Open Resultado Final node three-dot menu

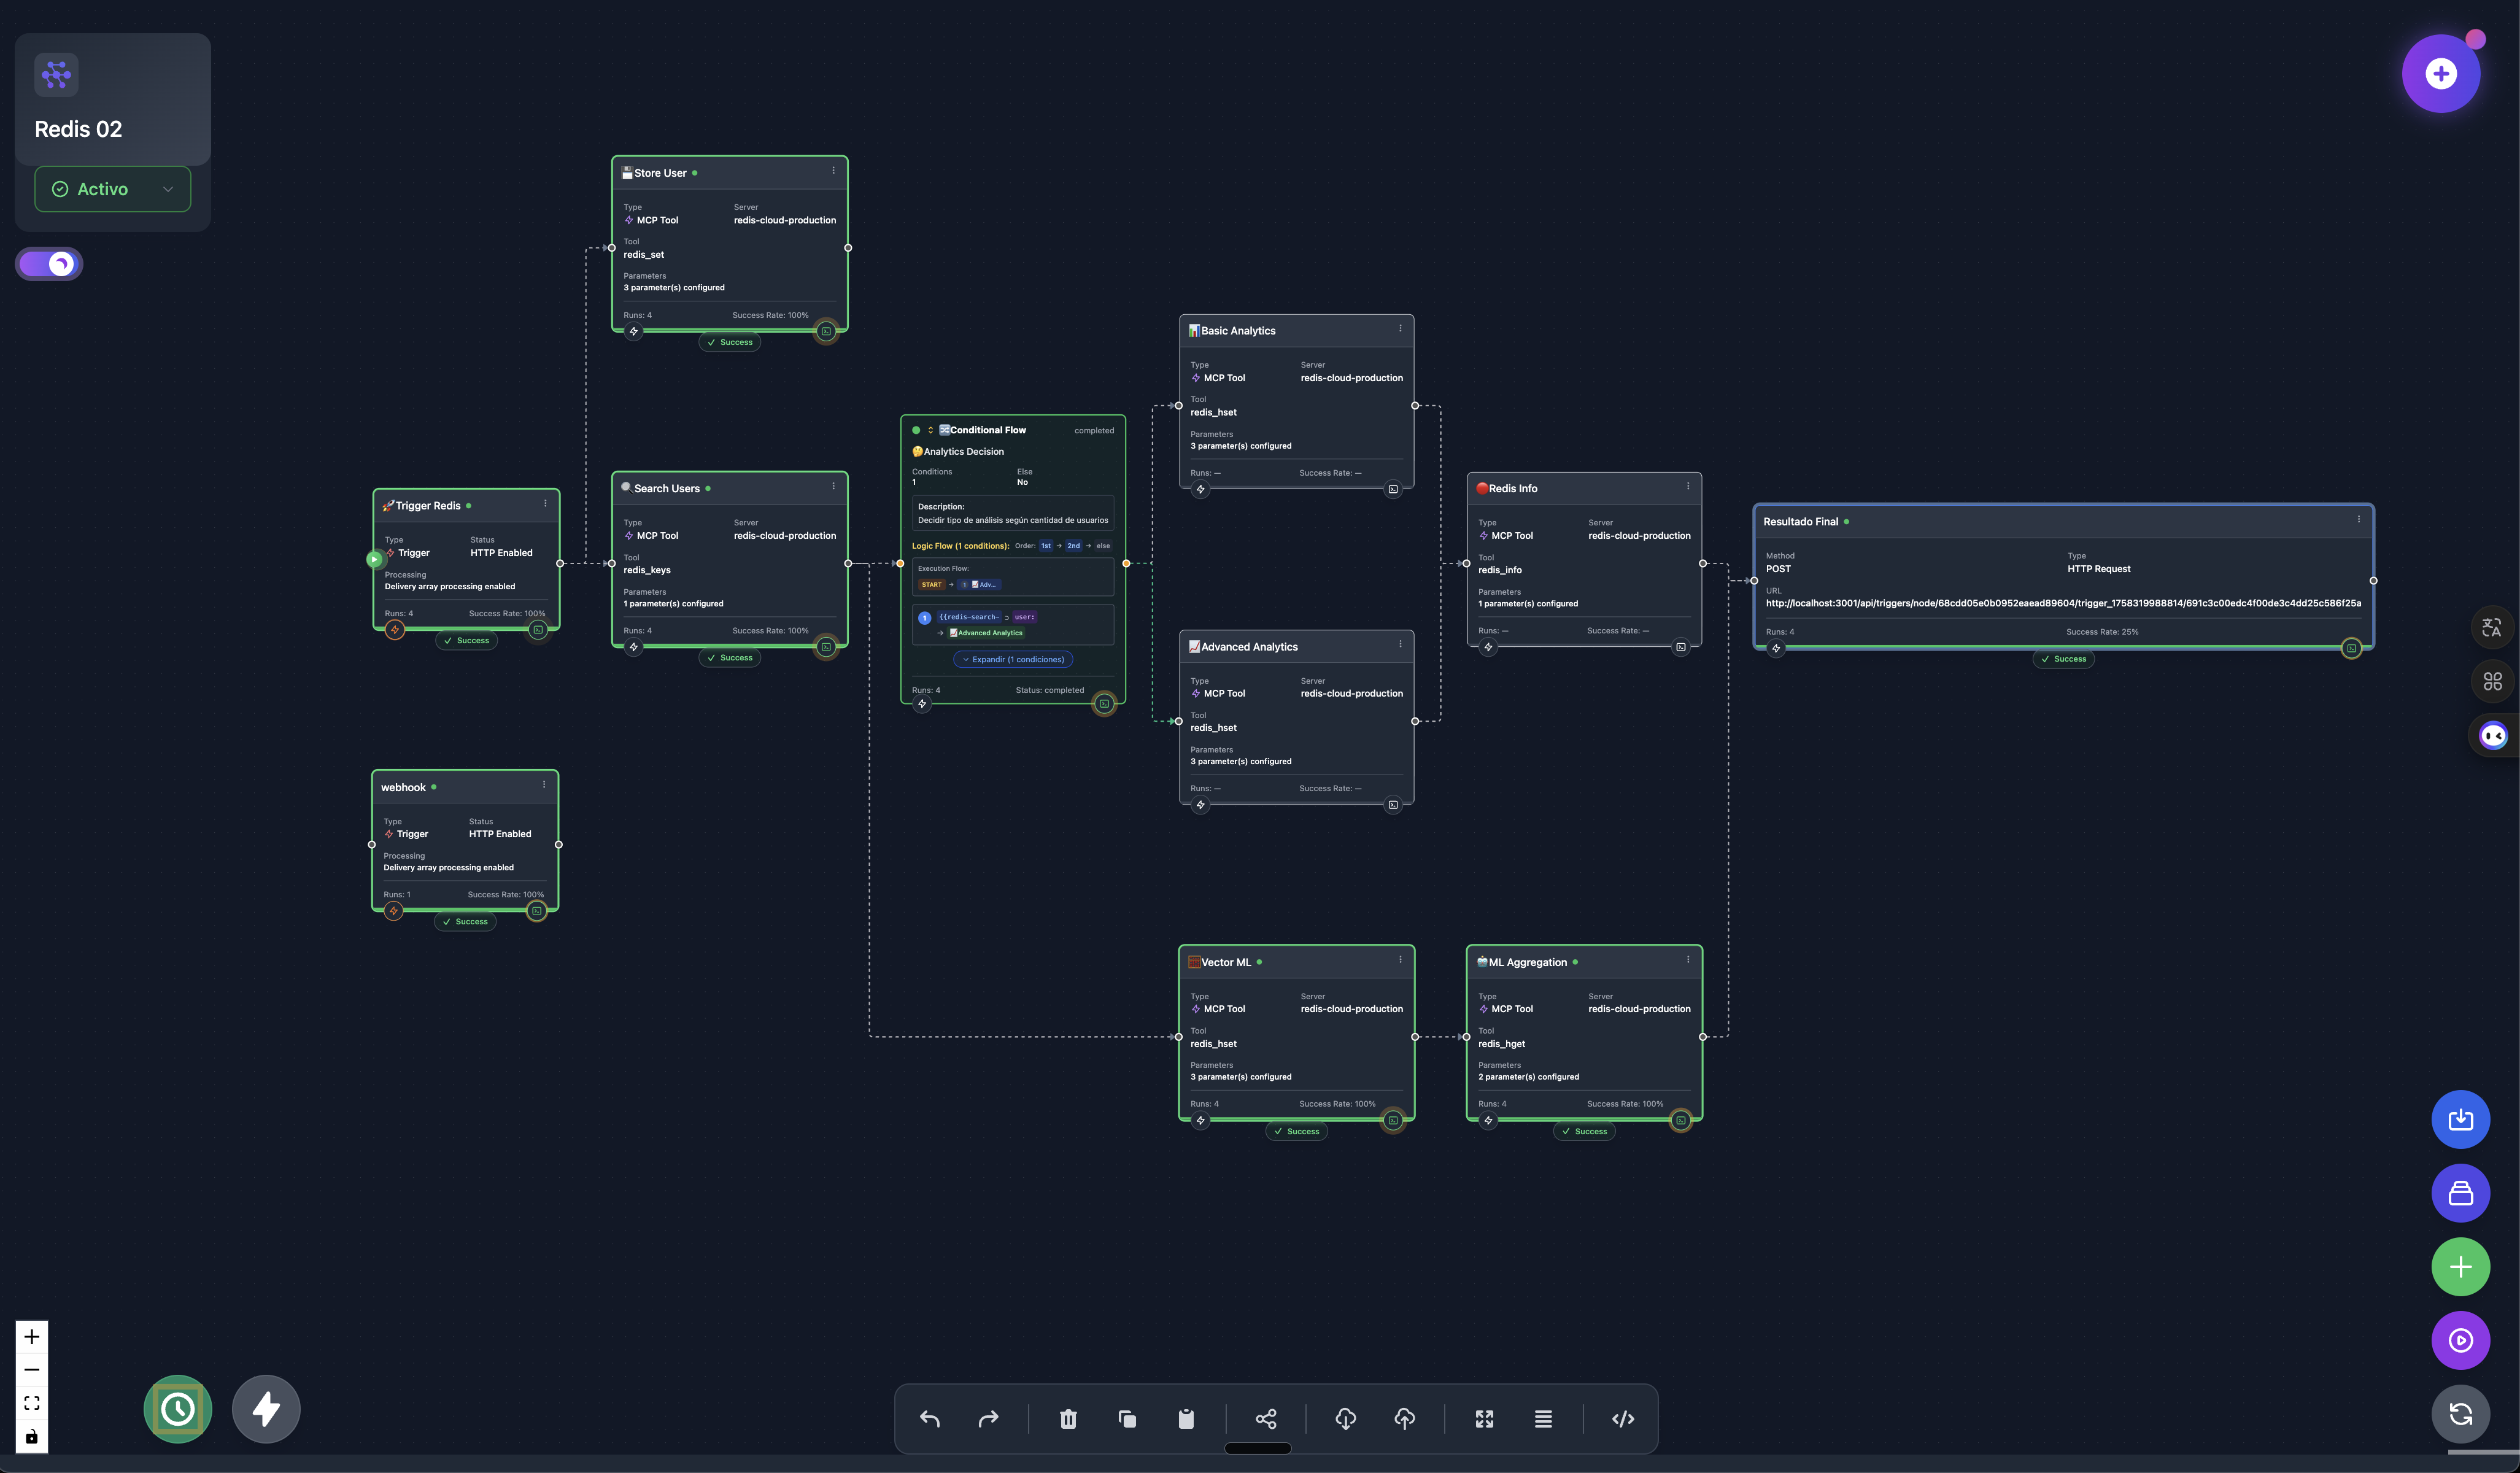(2358, 519)
